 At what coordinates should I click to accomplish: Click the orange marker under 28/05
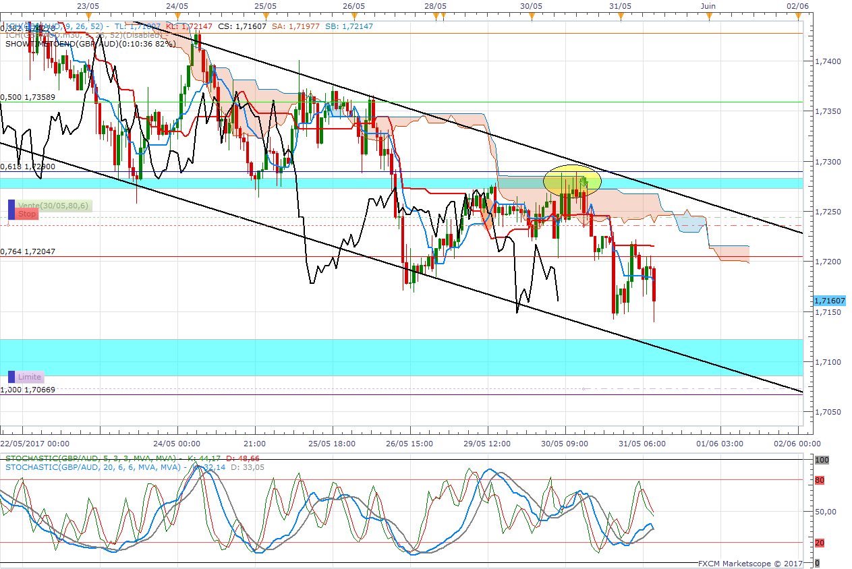(436, 16)
